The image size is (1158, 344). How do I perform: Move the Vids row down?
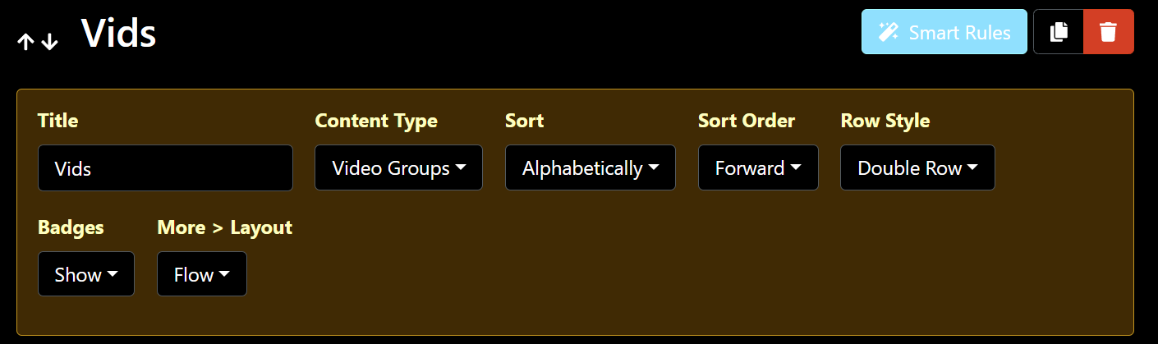click(50, 42)
